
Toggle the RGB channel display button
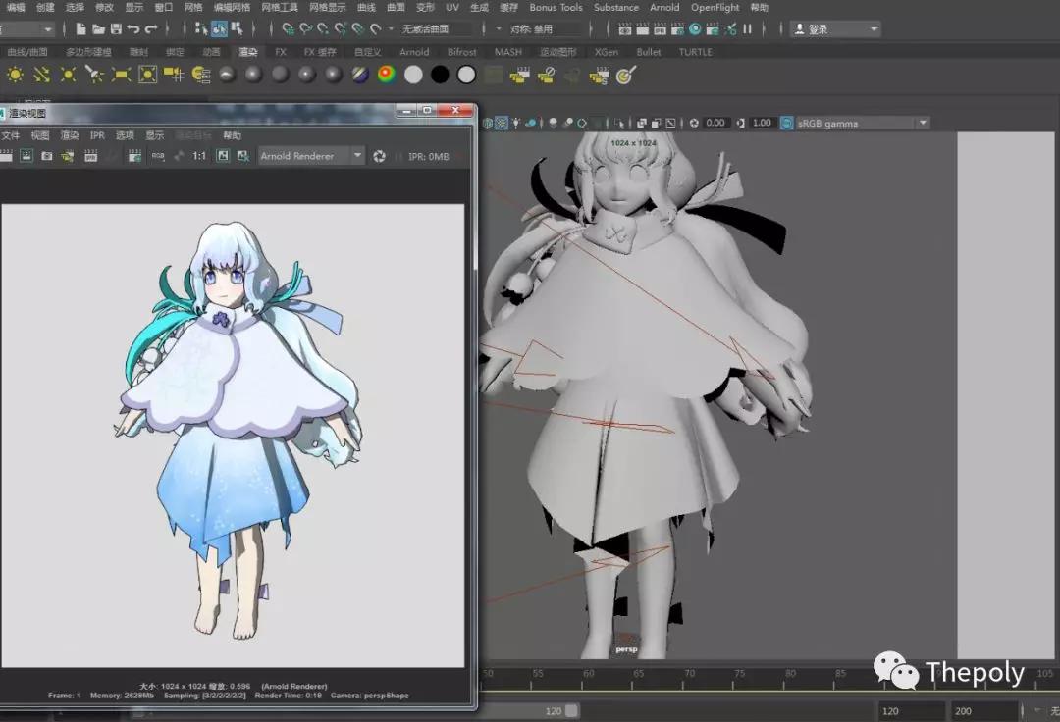point(158,156)
